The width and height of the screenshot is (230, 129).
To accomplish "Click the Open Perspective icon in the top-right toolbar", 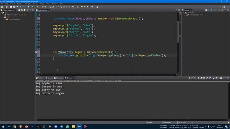I will click(224, 7).
